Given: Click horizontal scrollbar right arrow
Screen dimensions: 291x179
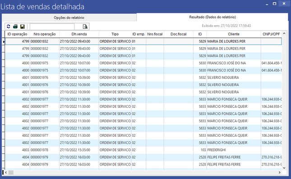Looking at the screenshot, I should pyautogui.click(x=279, y=172).
